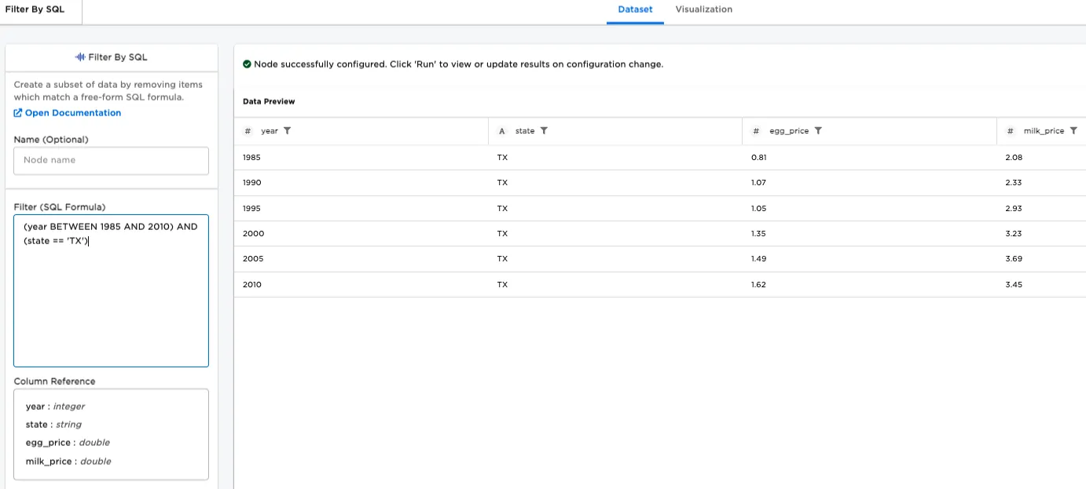Click the egg_price column filter icon
This screenshot has height=489, width=1086.
(818, 131)
